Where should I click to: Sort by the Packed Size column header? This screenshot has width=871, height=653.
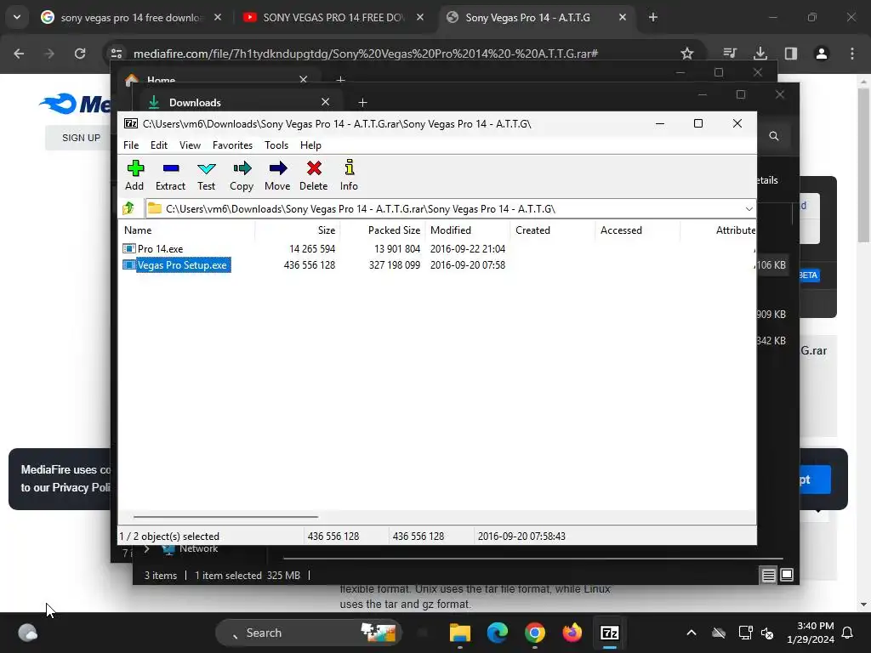click(382, 230)
